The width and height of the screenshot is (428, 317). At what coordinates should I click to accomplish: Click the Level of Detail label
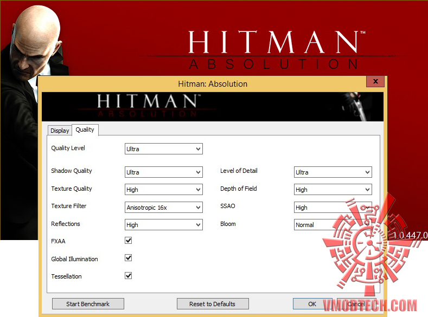tap(239, 171)
